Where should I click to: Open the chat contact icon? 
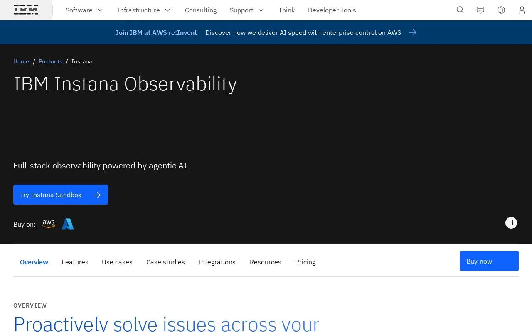click(480, 10)
